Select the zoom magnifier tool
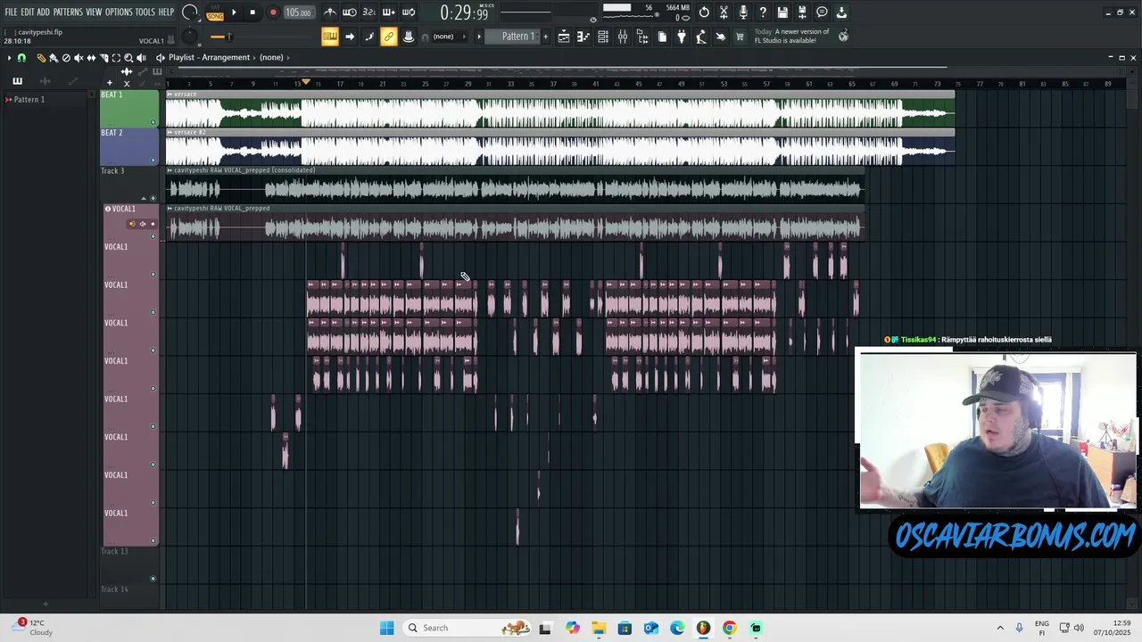The image size is (1142, 642). coord(128,58)
